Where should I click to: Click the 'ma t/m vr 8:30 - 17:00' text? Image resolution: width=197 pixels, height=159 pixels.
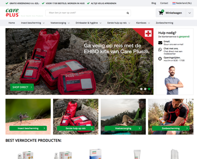click(174, 60)
